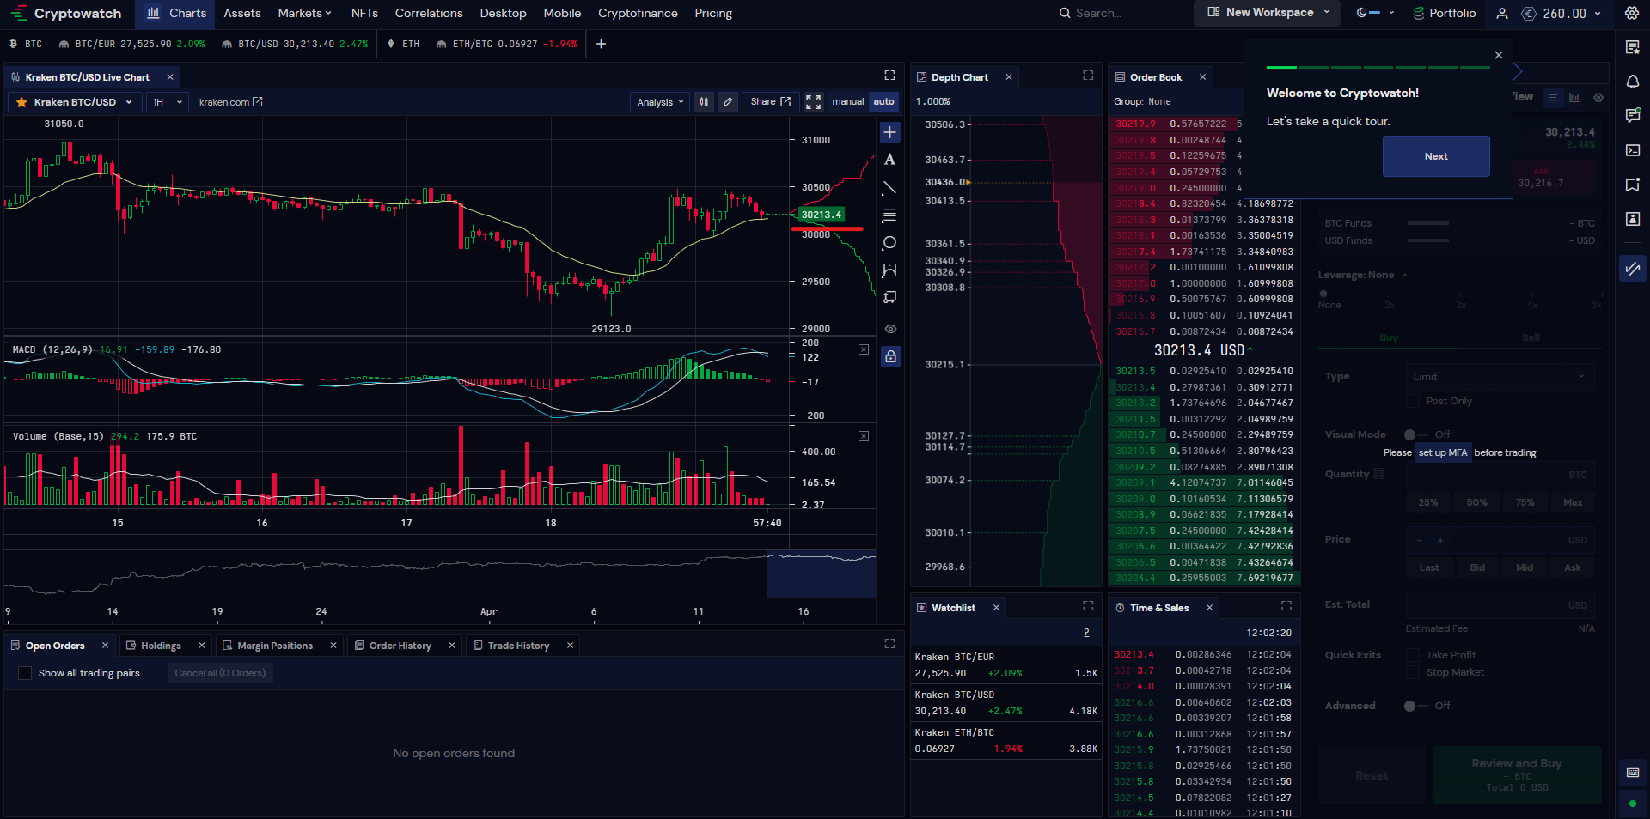The width and height of the screenshot is (1650, 819).
Task: Toggle the Visual Mode switch
Action: pyautogui.click(x=1415, y=434)
